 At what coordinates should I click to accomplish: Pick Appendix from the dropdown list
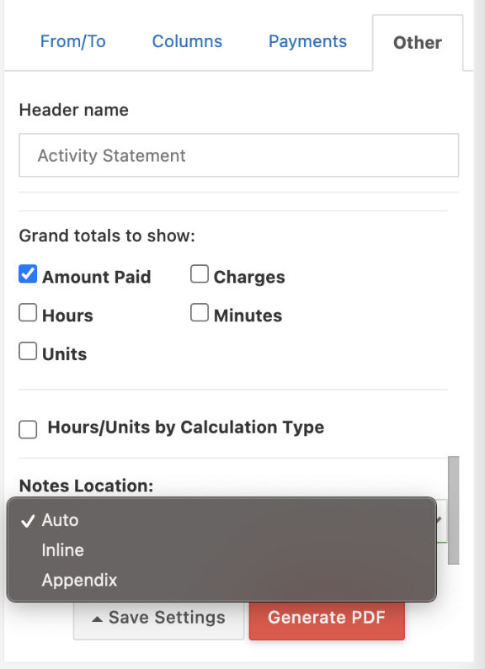(x=221, y=580)
